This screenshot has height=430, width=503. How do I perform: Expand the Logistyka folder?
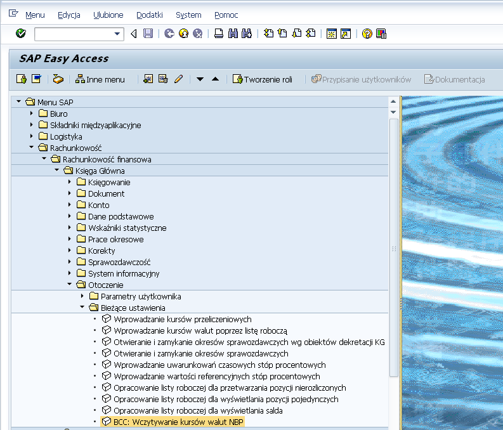(32, 136)
